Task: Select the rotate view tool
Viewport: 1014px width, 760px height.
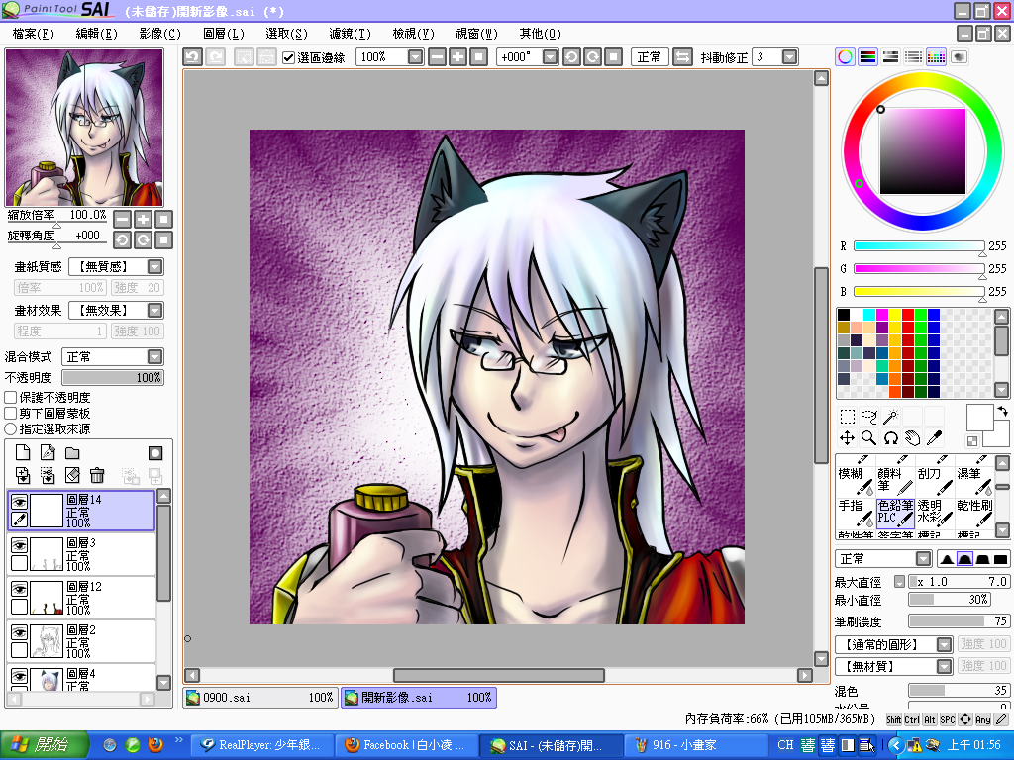Action: pyautogui.click(x=891, y=438)
